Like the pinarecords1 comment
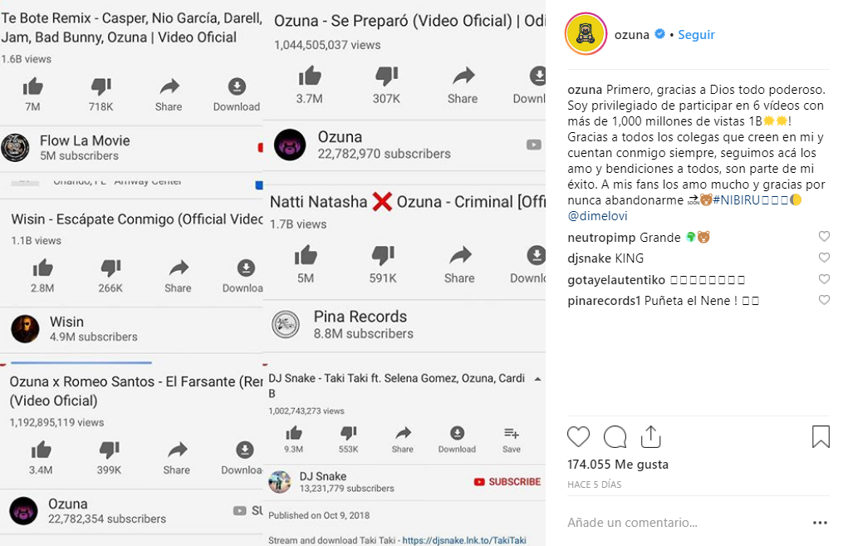Viewport: 843px width, 546px height. pyautogui.click(x=824, y=300)
